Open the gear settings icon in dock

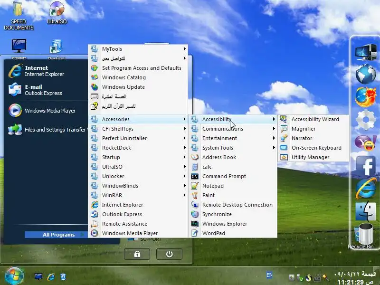[366, 120]
